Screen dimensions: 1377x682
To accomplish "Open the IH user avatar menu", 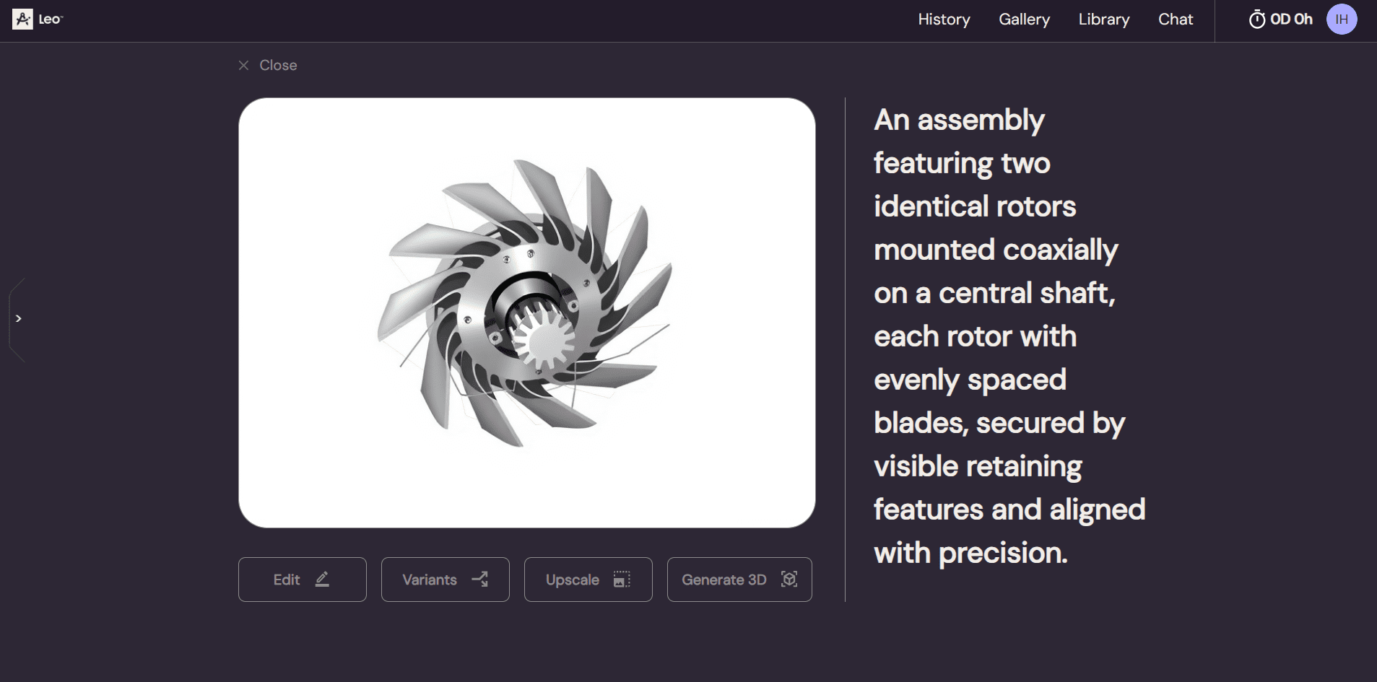I will coord(1341,19).
